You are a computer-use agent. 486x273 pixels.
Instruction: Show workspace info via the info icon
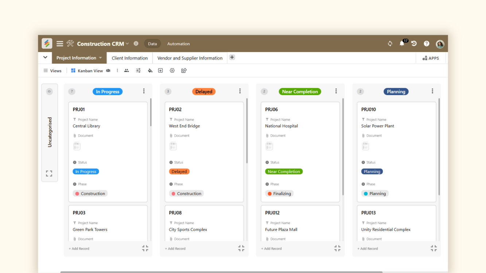136,43
